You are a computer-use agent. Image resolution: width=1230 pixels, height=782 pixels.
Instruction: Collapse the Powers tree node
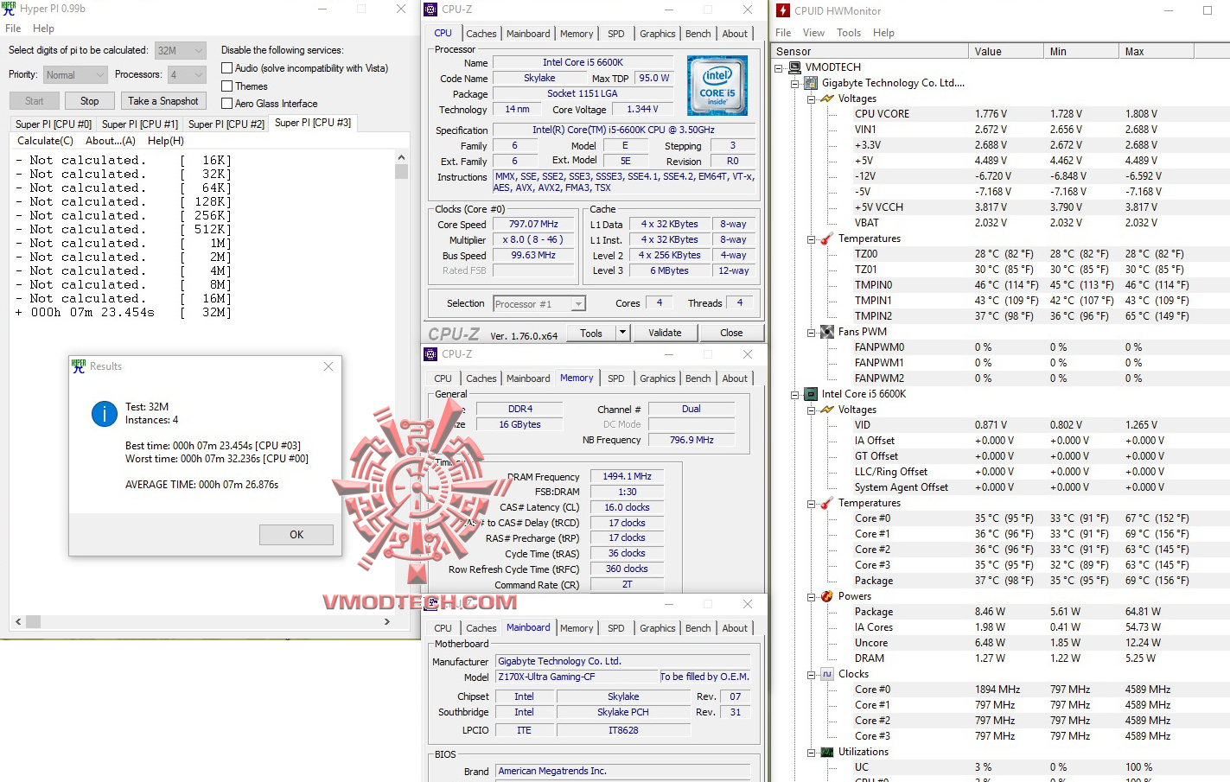tap(811, 596)
